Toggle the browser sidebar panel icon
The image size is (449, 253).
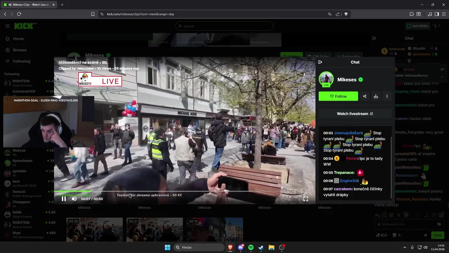point(437,14)
